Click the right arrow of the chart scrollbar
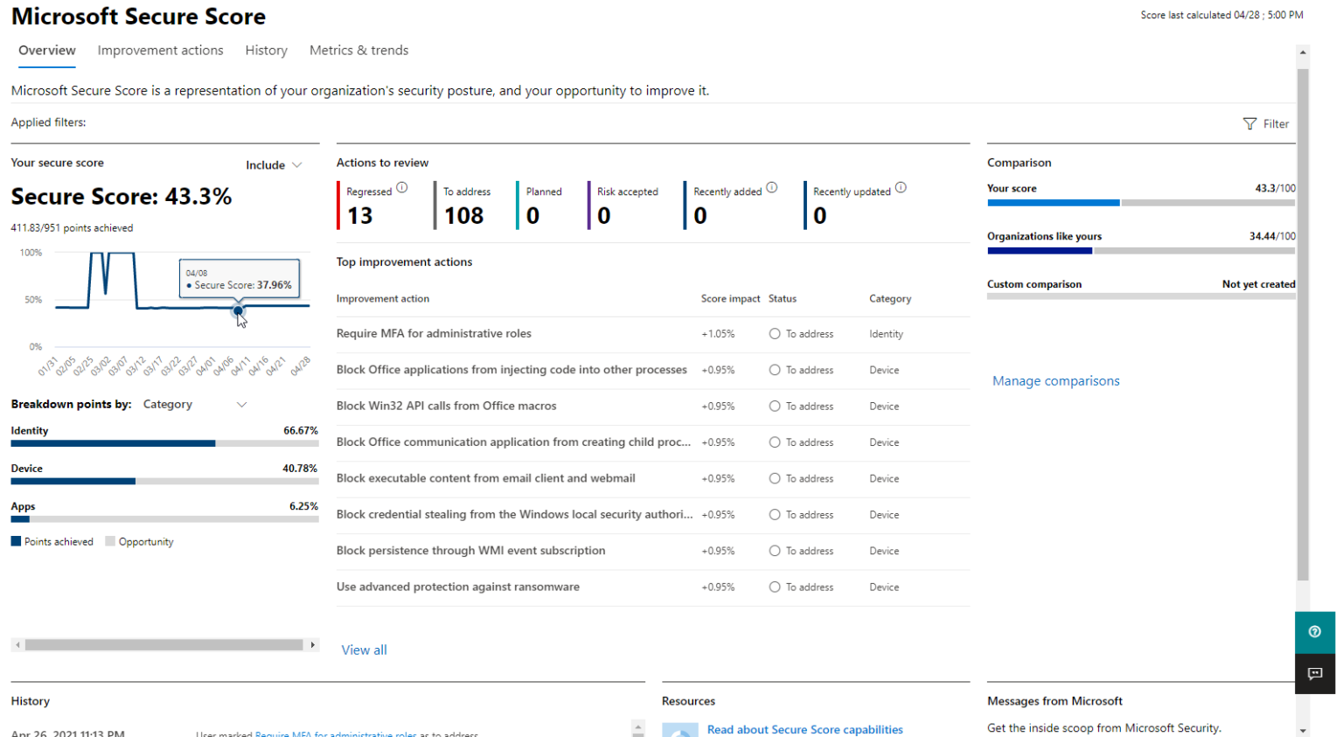1343x737 pixels. click(x=314, y=643)
